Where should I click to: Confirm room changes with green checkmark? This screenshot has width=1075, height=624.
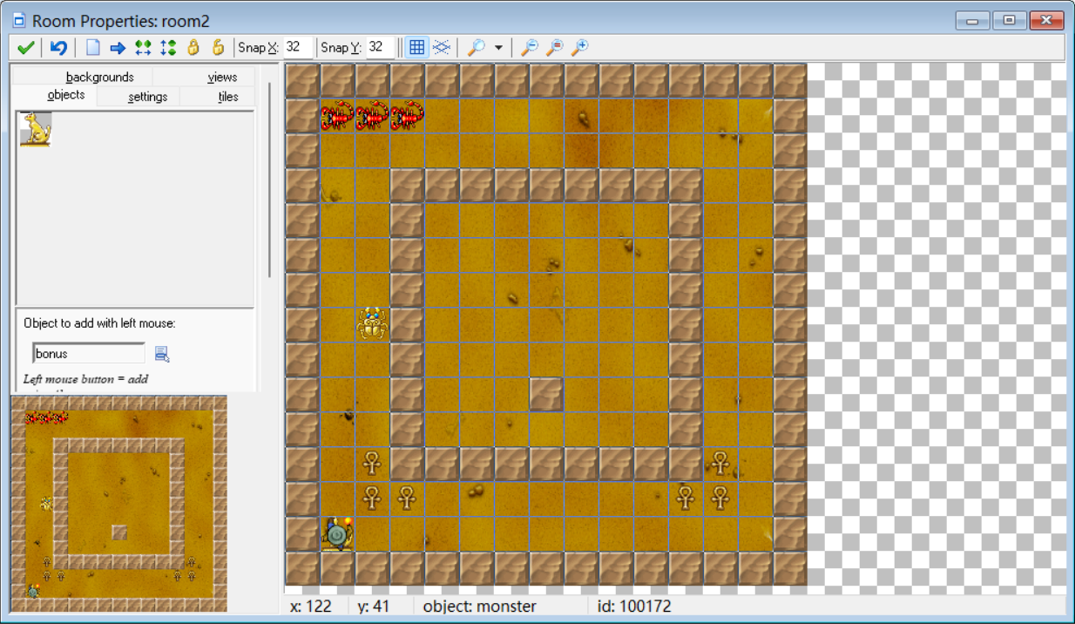pos(25,48)
